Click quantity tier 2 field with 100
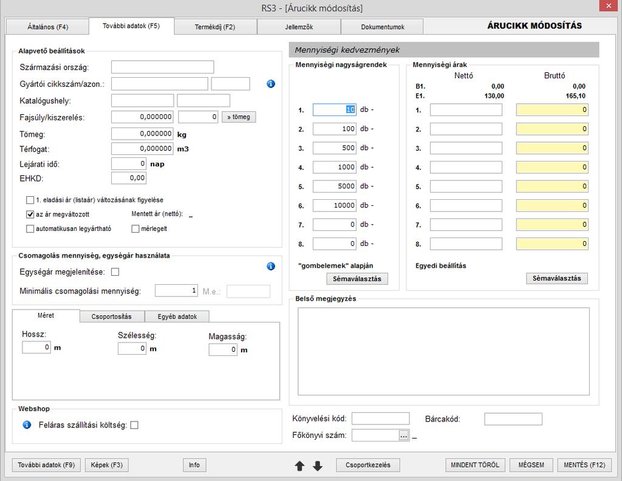This screenshot has height=481, width=622. 335,129
